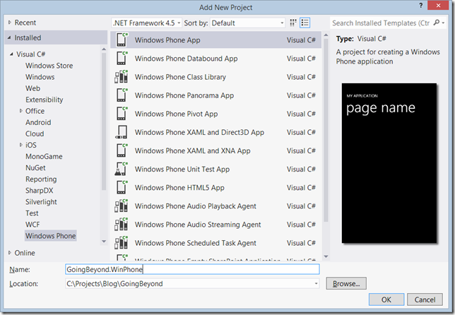Screen dimensions: 455x315
Task: Click the XAML and XNA App icon
Action: (x=122, y=150)
